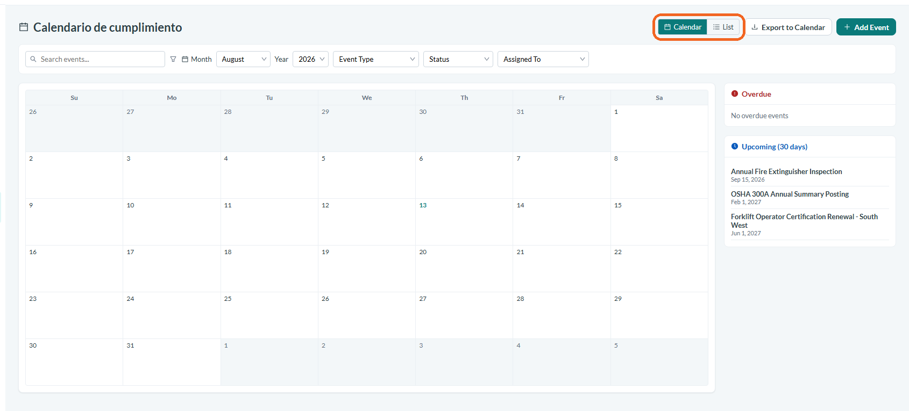Click the 'No overdue events' text

759,116
